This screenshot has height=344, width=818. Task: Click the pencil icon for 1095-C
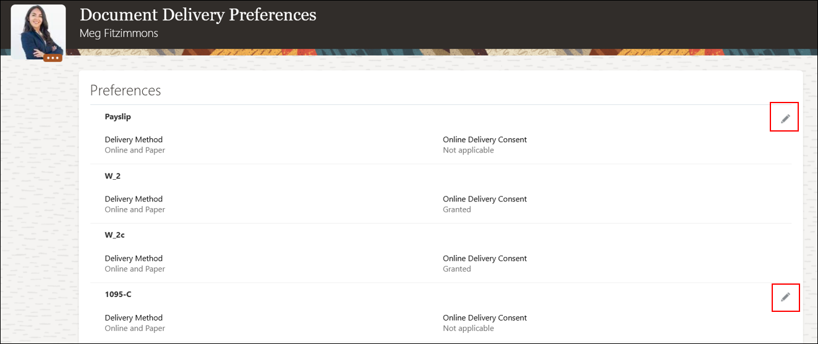pos(785,297)
